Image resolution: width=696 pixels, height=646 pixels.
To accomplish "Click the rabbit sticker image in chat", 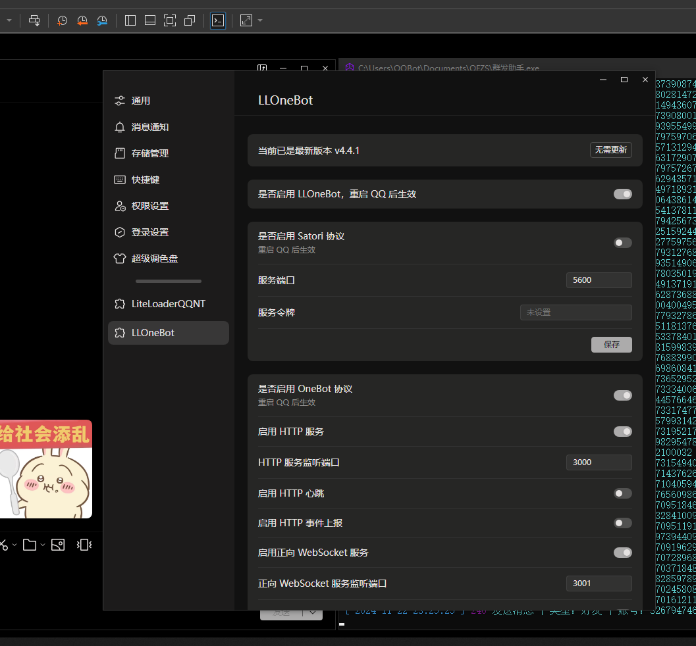I will [45, 469].
